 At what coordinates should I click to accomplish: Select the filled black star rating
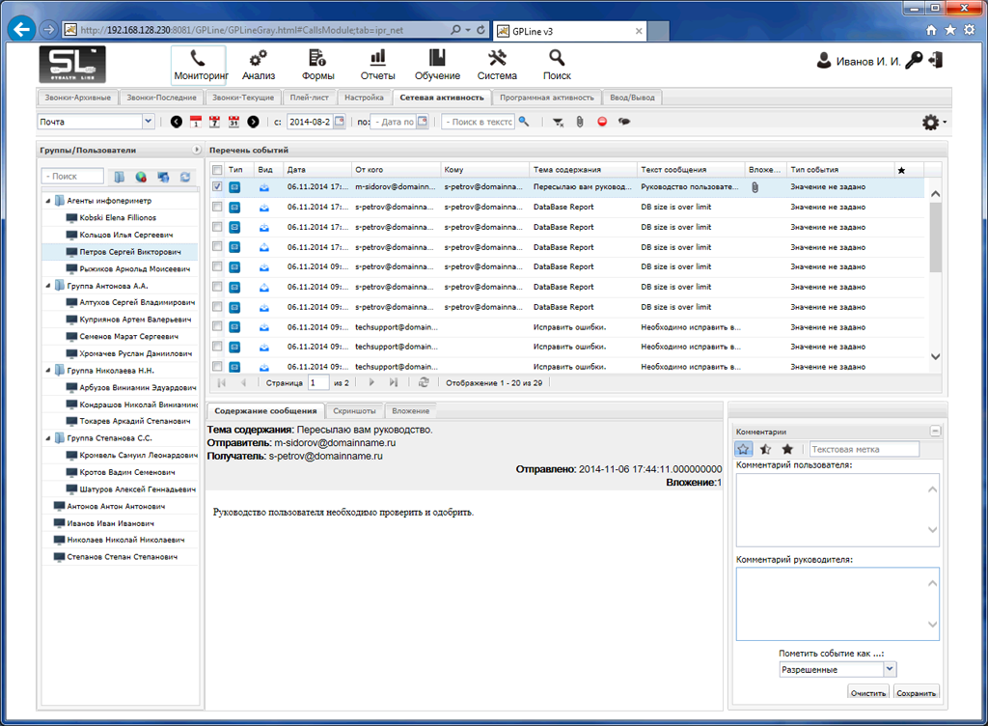[787, 449]
